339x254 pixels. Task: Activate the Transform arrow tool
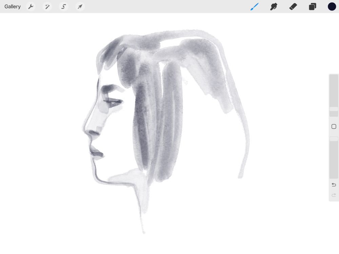[x=80, y=6]
